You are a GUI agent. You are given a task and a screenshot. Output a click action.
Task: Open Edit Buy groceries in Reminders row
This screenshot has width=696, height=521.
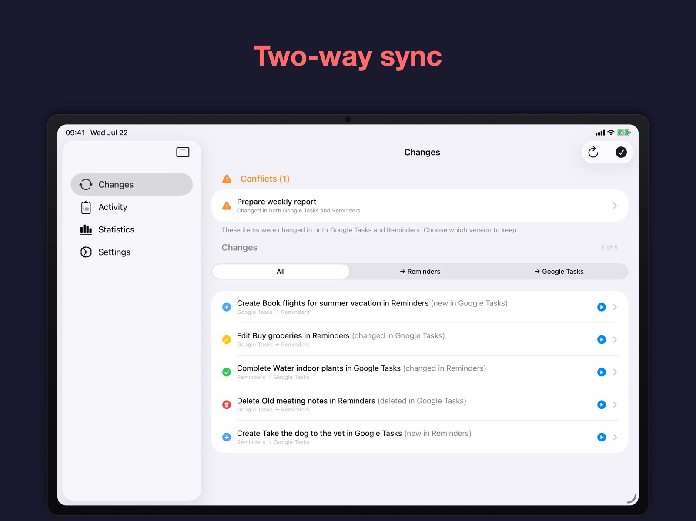[420, 340]
